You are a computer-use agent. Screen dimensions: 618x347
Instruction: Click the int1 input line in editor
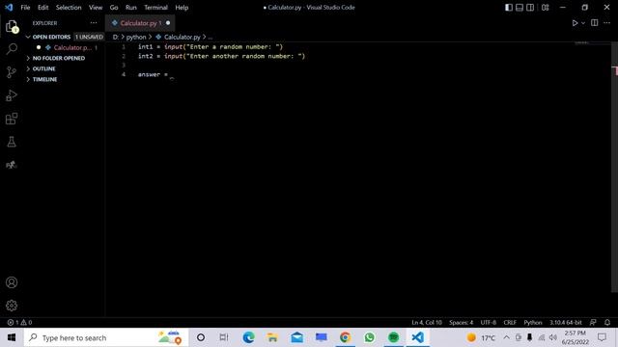(211, 47)
